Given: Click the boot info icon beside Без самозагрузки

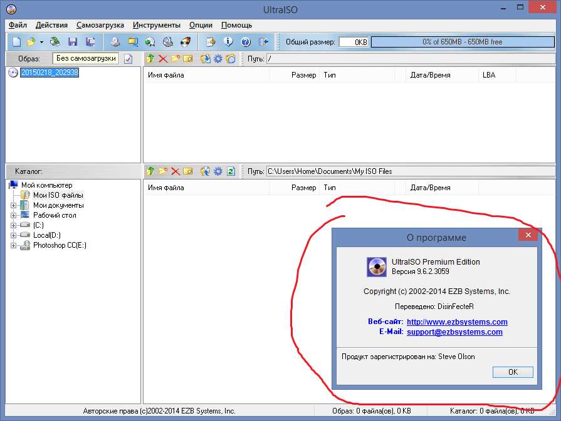Looking at the screenshot, I should tap(128, 59).
